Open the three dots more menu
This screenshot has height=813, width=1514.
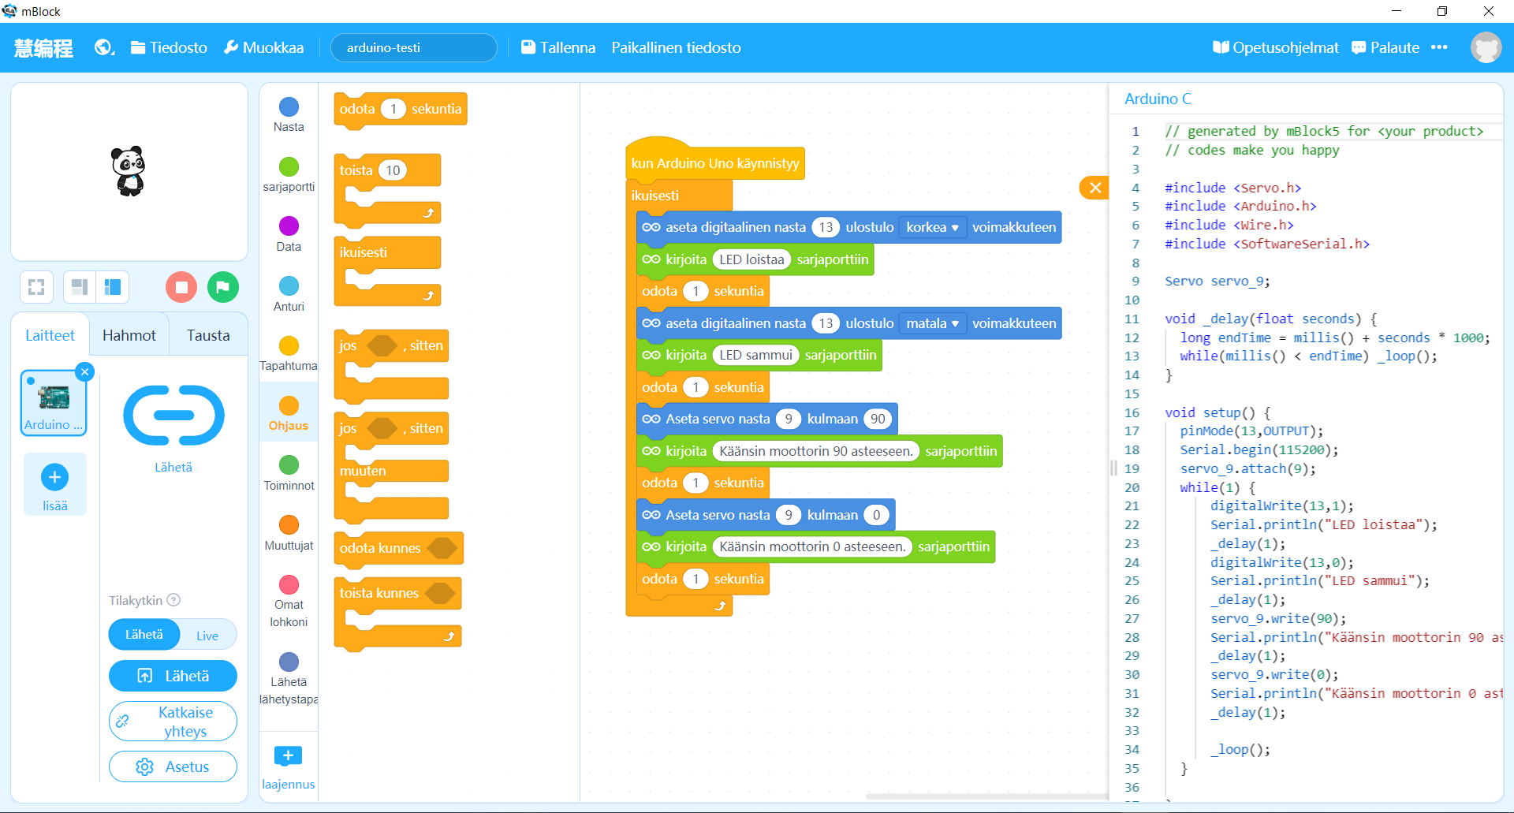click(1439, 47)
